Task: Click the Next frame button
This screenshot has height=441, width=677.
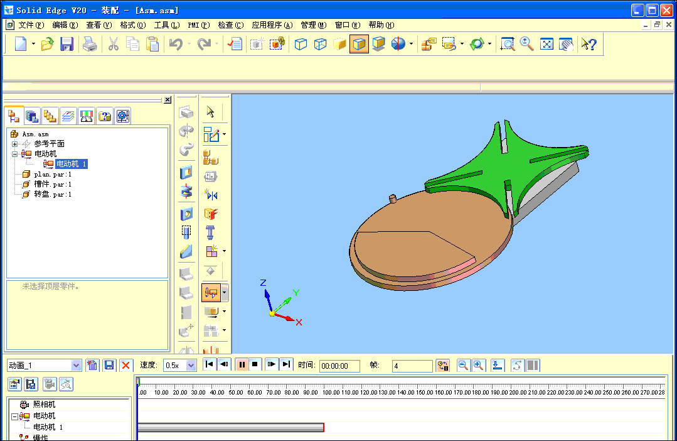Action: pyautogui.click(x=272, y=364)
